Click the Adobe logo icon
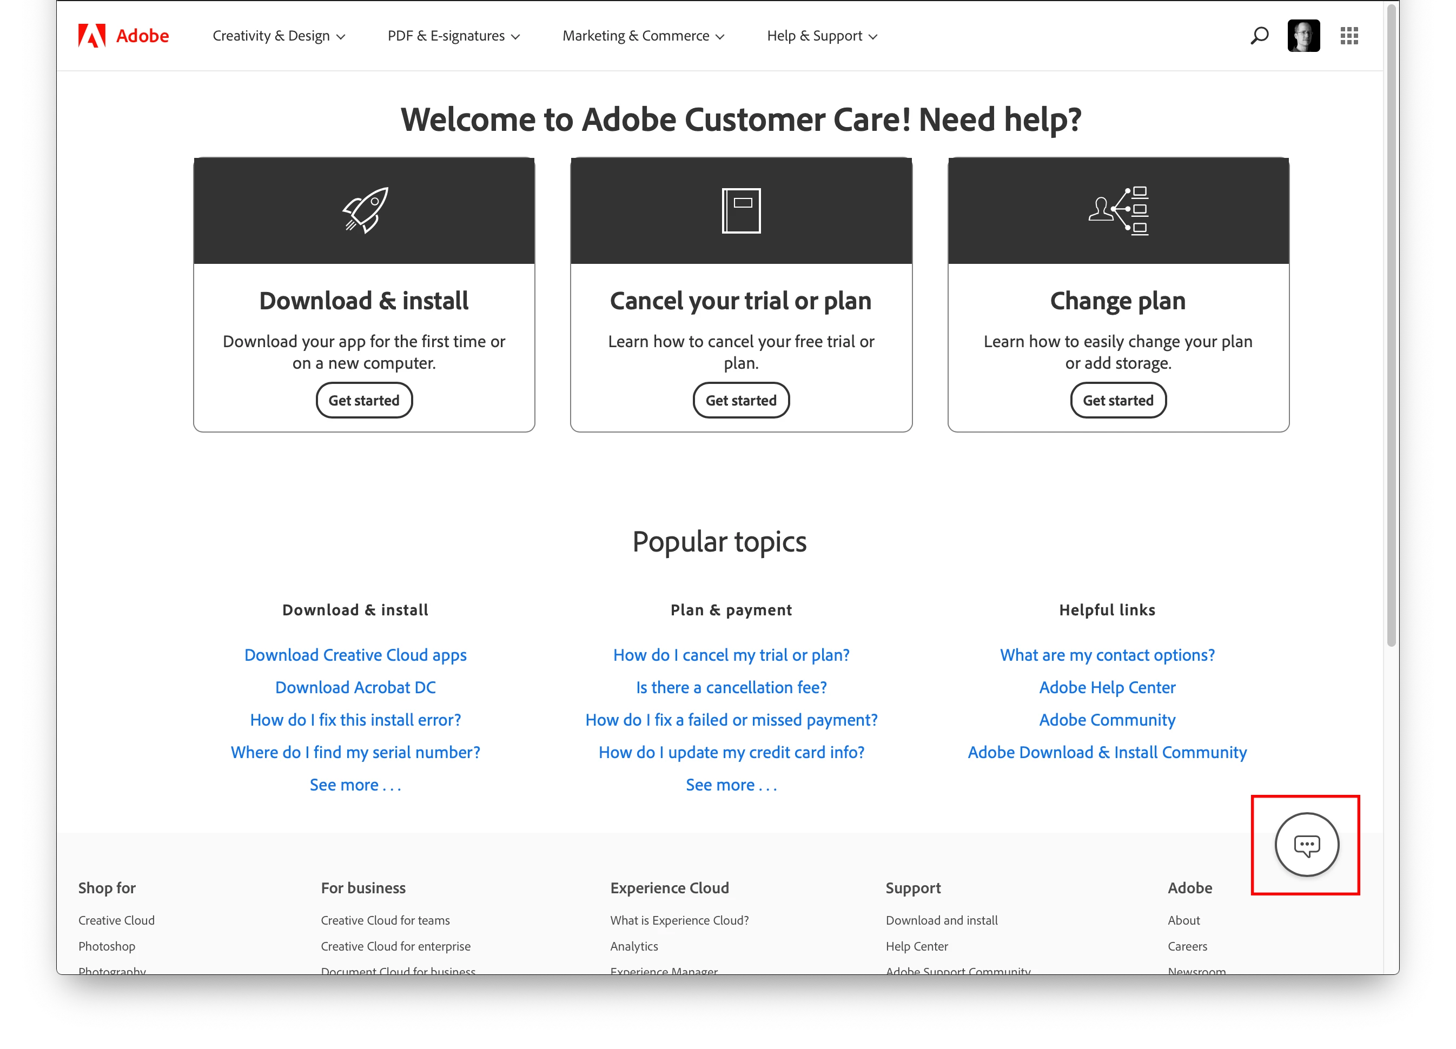 click(92, 35)
